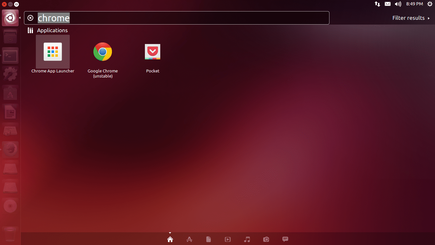435x245 pixels.
Task: Click inside the Dash search field
Action: (x=177, y=18)
